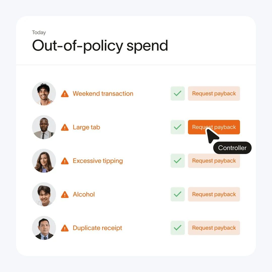Click the Controller tooltip label
Screen dimensions: 272x272
232,148
